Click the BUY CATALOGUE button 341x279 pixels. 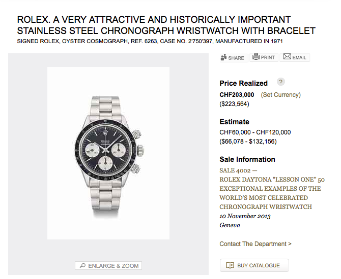click(254, 265)
